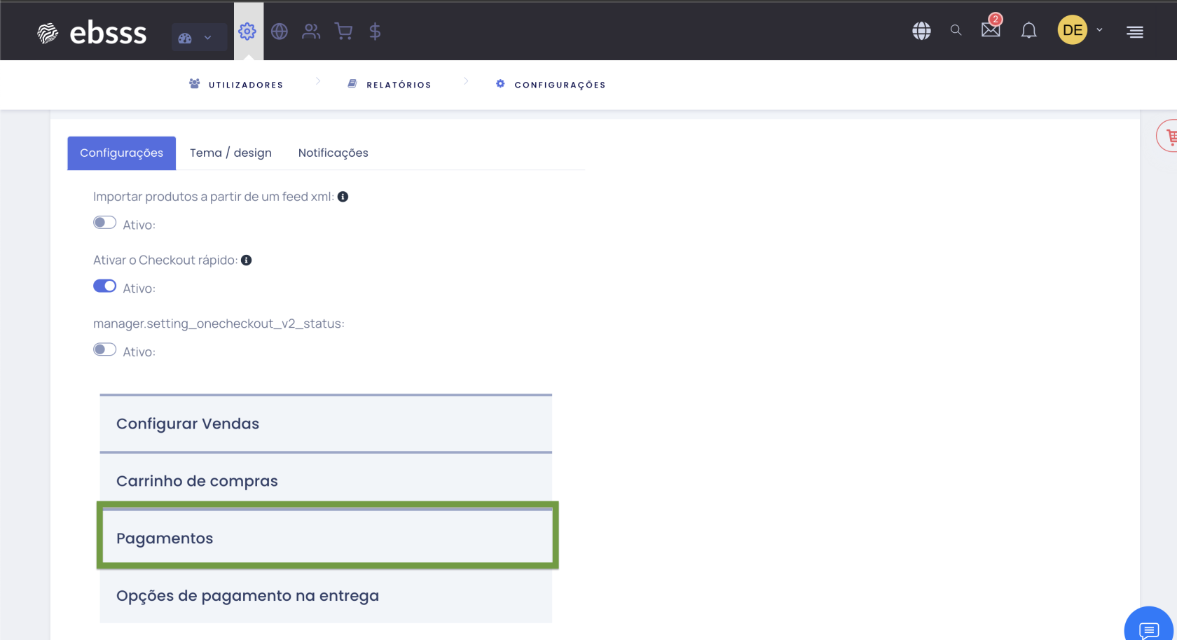
Task: Toggle xml feed import Ativo switch
Action: [x=105, y=223]
